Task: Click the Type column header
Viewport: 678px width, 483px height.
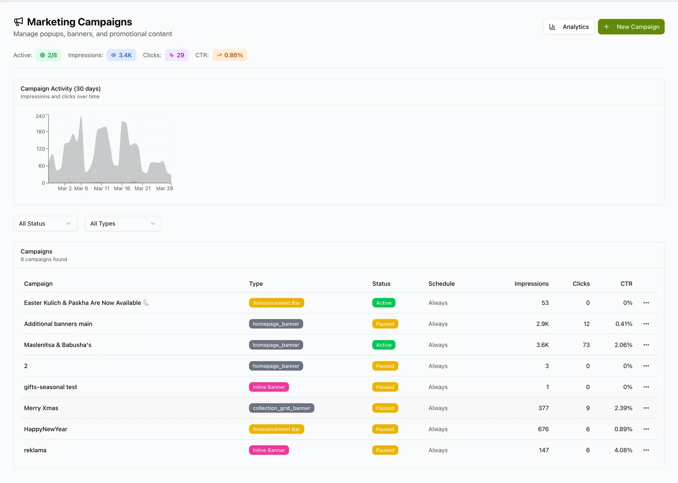Action: (x=256, y=284)
